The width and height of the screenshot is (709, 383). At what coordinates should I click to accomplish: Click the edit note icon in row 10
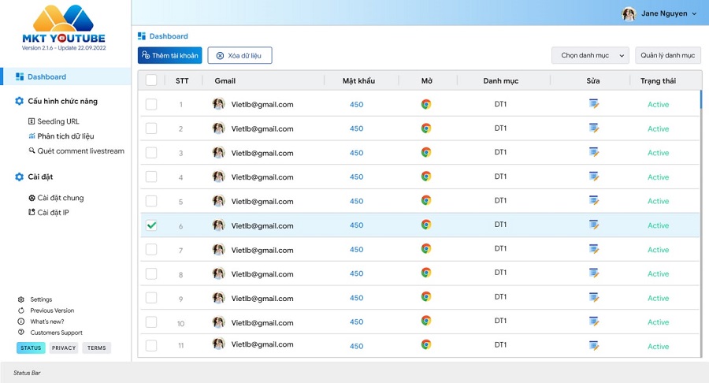tap(594, 322)
